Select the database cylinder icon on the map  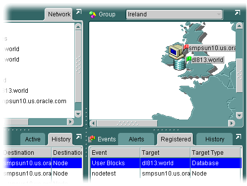click(x=180, y=64)
